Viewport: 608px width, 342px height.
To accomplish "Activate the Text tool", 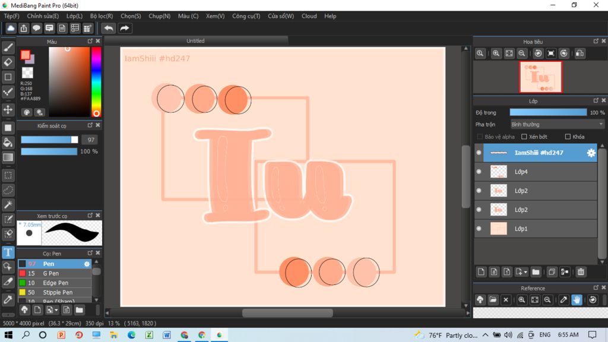I will point(8,252).
